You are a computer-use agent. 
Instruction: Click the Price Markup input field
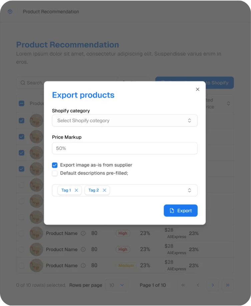[125, 148]
